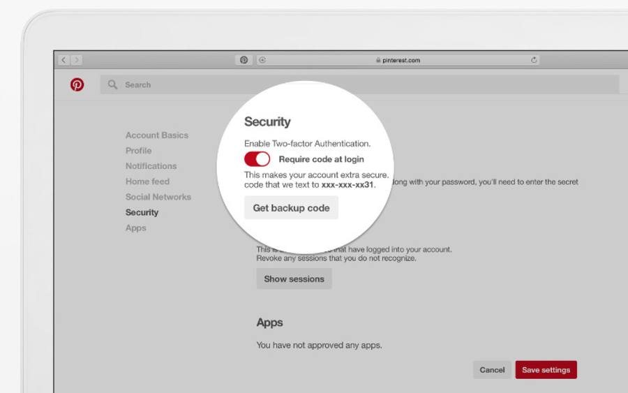This screenshot has height=393, width=628.
Task: Click the pinterest.com address bar
Action: click(x=398, y=60)
